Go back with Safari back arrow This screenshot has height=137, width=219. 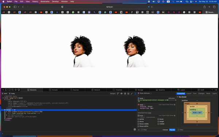(23, 7)
